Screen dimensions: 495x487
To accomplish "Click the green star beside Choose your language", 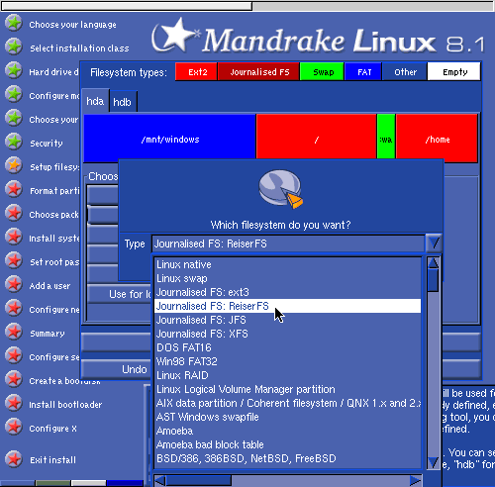I will click(x=14, y=23).
